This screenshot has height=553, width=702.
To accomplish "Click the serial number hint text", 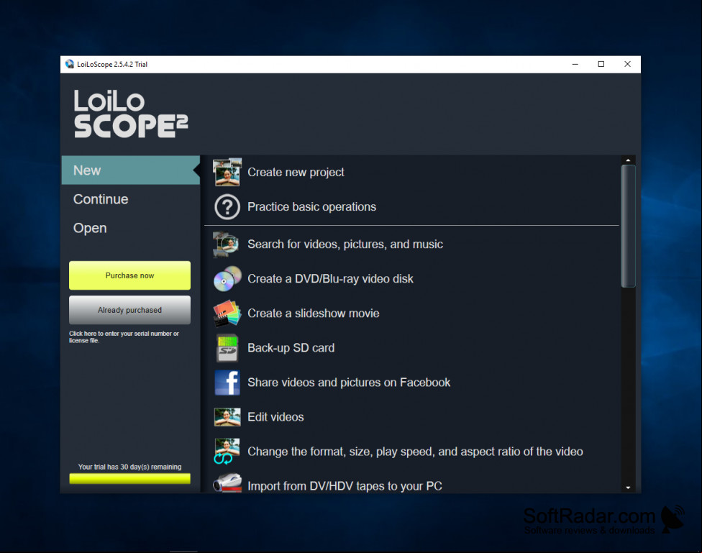I will coord(124,337).
